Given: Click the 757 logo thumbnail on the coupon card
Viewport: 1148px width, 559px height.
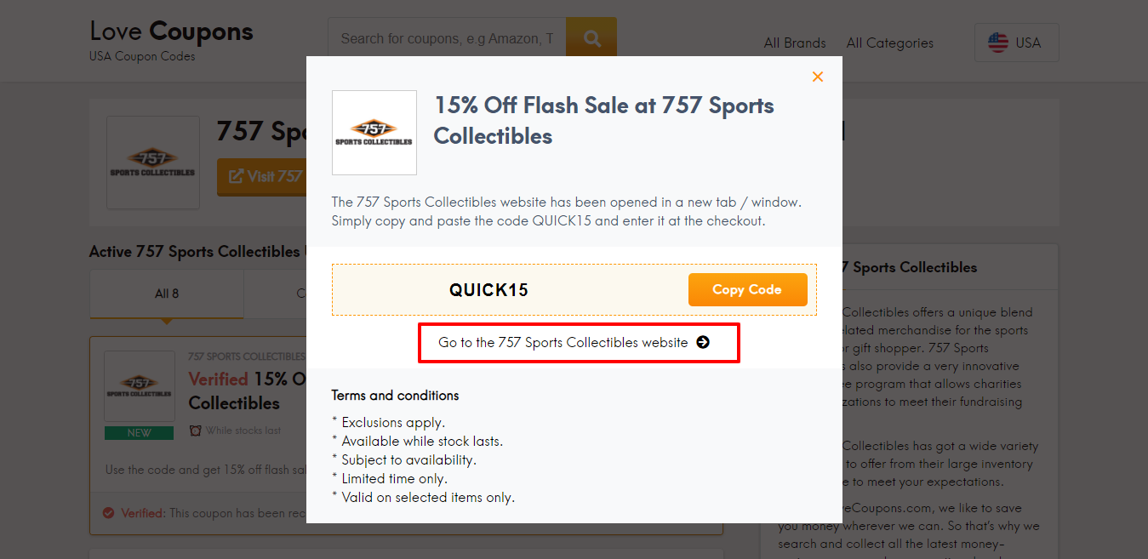Looking at the screenshot, I should pyautogui.click(x=139, y=385).
